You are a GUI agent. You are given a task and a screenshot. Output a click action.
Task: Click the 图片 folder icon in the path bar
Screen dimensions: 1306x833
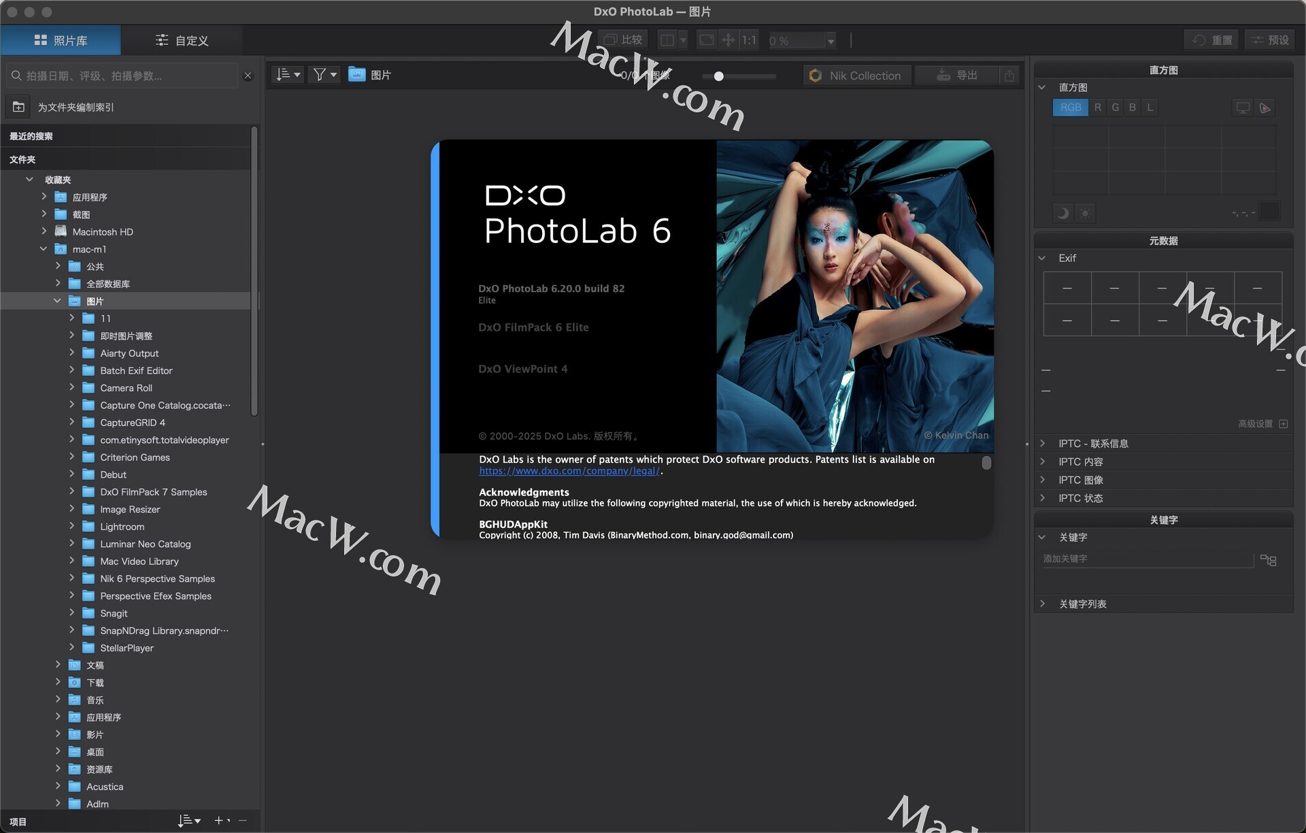pos(356,74)
